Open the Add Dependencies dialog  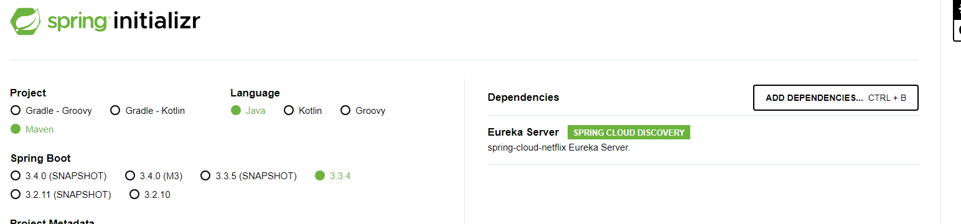(836, 98)
